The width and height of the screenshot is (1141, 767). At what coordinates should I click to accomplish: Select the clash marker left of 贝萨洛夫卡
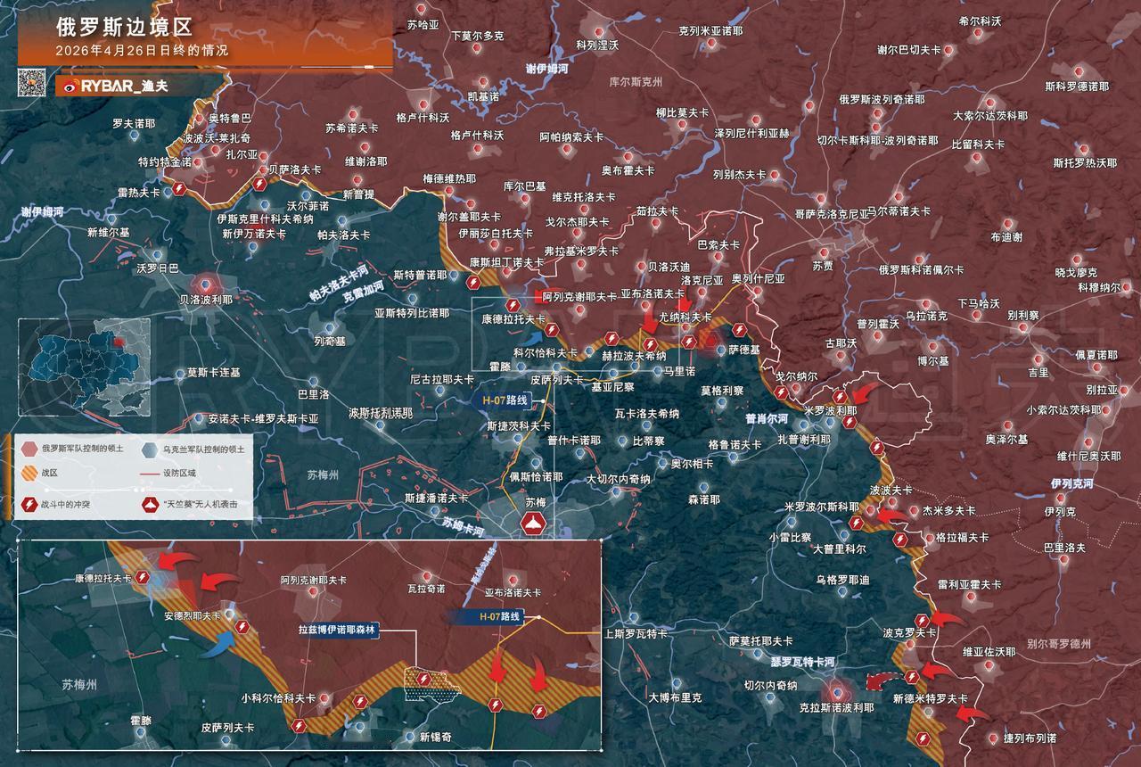coord(259,184)
